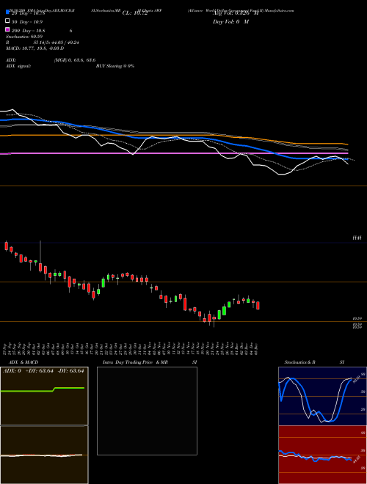The width and height of the screenshot is (367, 484).
Task: Click the 'Stochastics & R' panel title
Action: click(x=300, y=362)
